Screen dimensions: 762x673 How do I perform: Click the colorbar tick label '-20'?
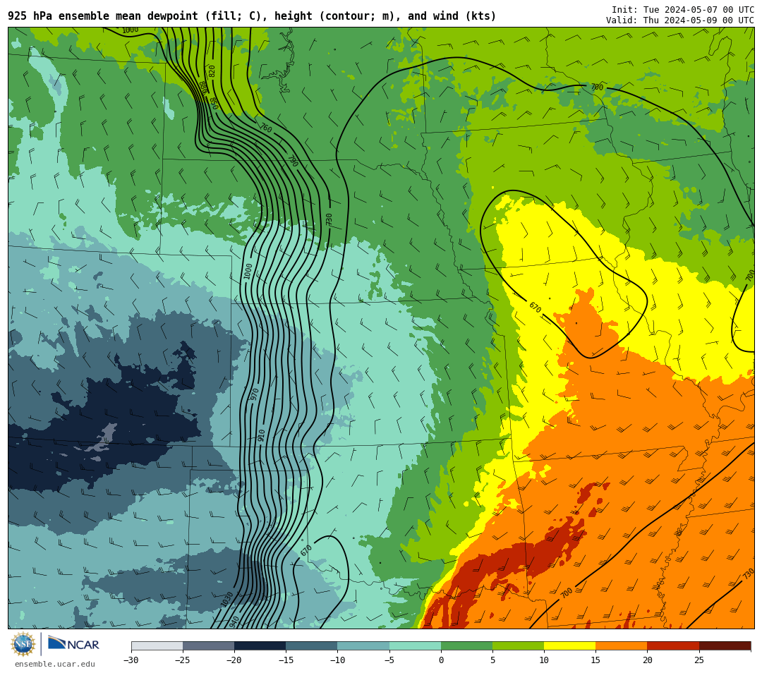[x=234, y=660]
